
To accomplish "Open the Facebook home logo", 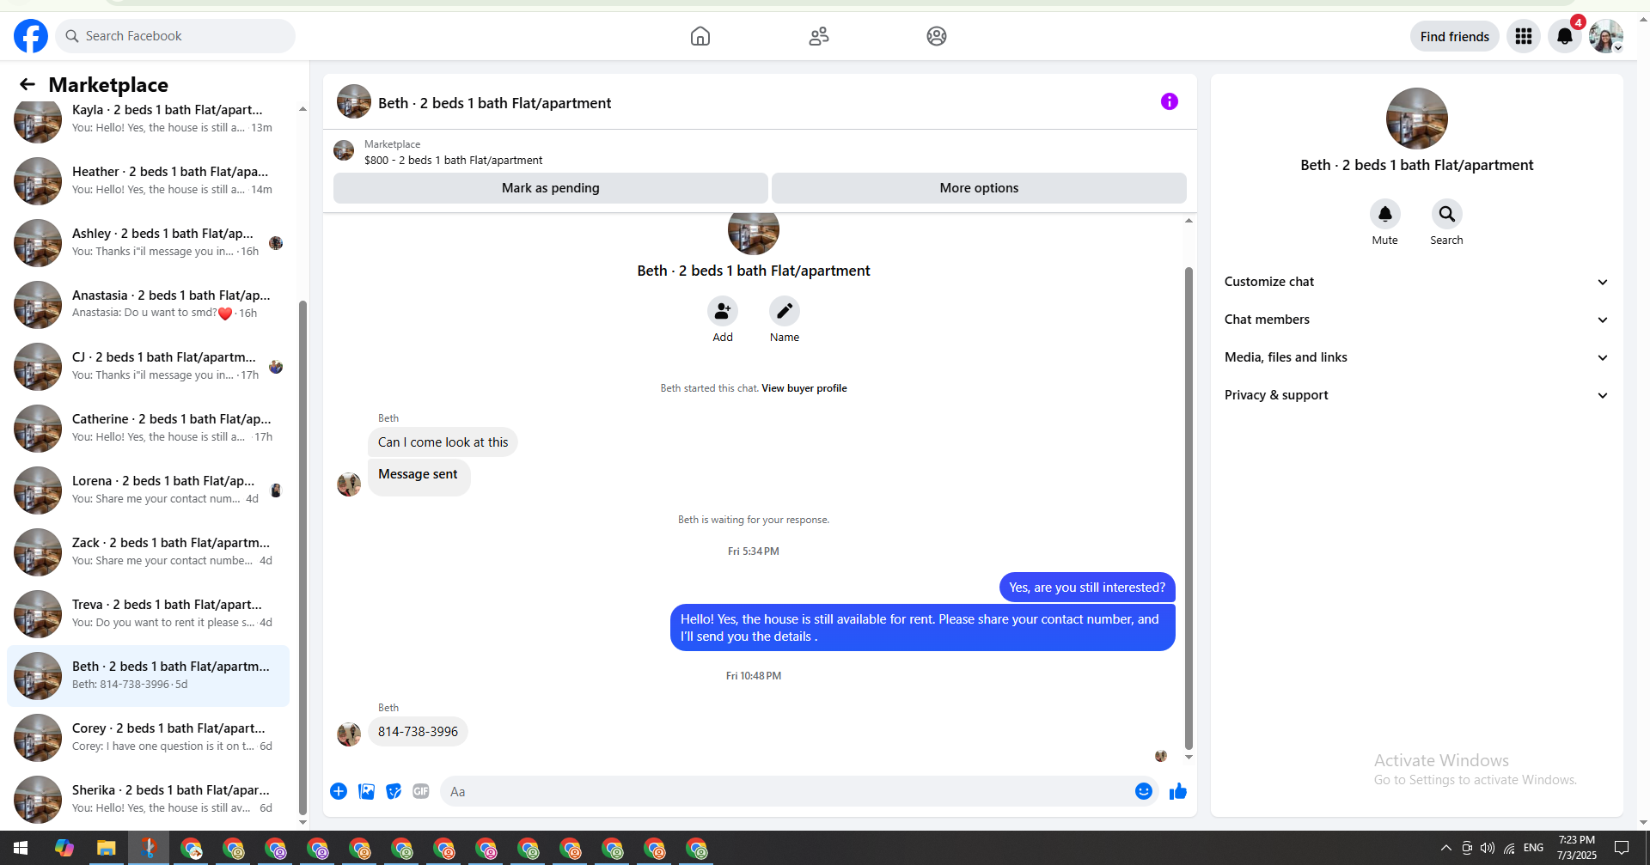I will (31, 36).
